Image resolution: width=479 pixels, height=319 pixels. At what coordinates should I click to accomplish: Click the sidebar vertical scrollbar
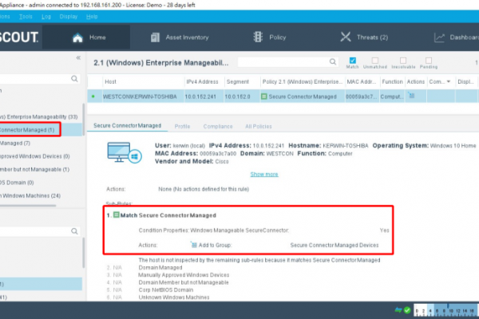point(83,119)
